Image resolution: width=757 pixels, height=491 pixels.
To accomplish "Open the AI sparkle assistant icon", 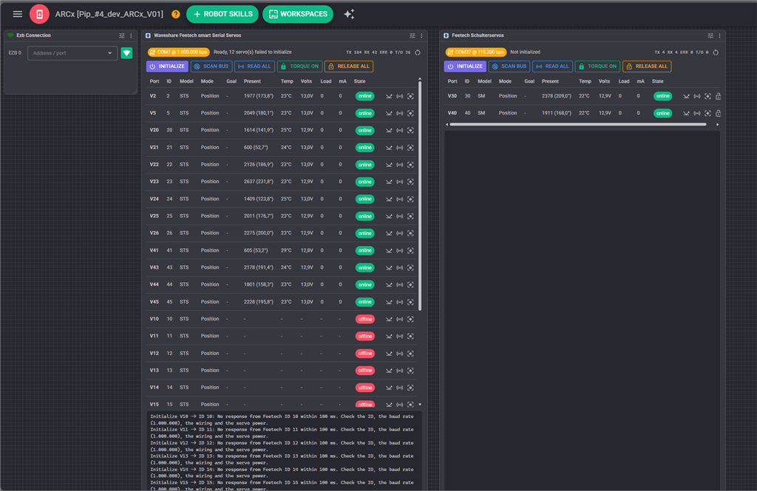I will 349,14.
